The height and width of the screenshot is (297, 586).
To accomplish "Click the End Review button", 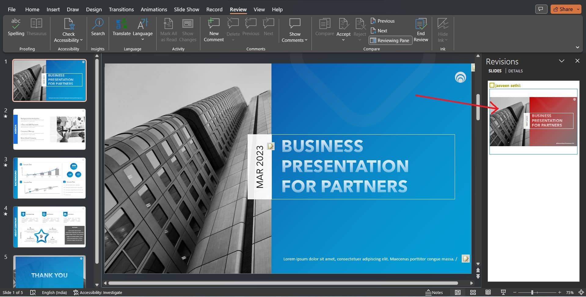I will pos(421,30).
